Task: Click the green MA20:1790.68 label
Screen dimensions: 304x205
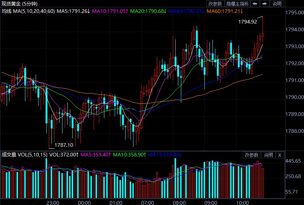Action: [x=148, y=11]
